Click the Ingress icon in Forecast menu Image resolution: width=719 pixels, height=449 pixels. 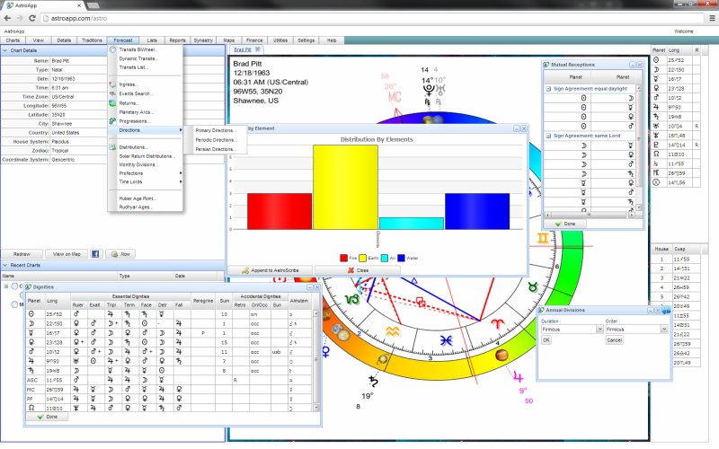(113, 84)
